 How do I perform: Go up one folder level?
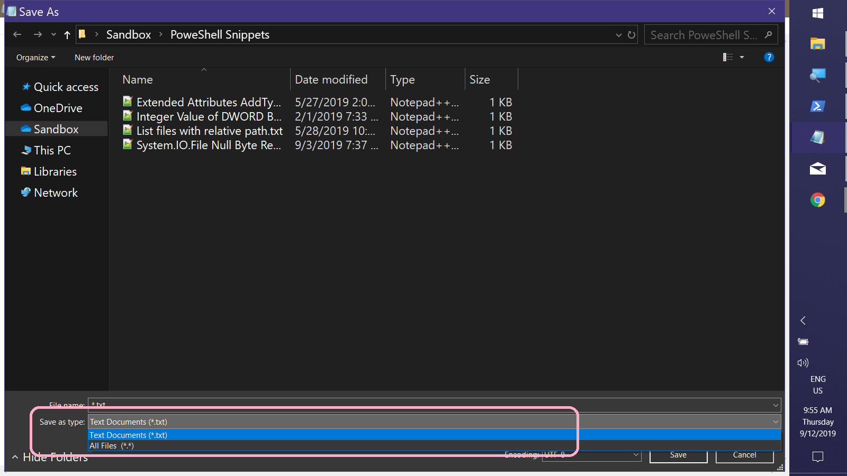pos(67,35)
